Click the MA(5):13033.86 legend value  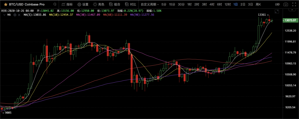35,15
